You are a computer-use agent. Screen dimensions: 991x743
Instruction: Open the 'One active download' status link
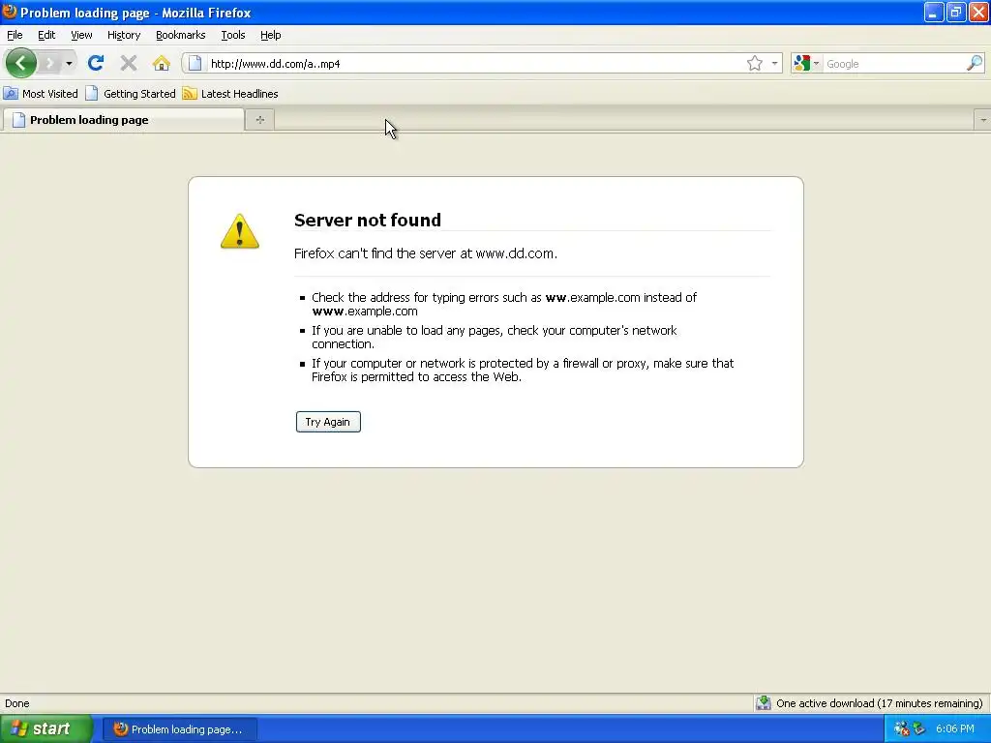[879, 703]
